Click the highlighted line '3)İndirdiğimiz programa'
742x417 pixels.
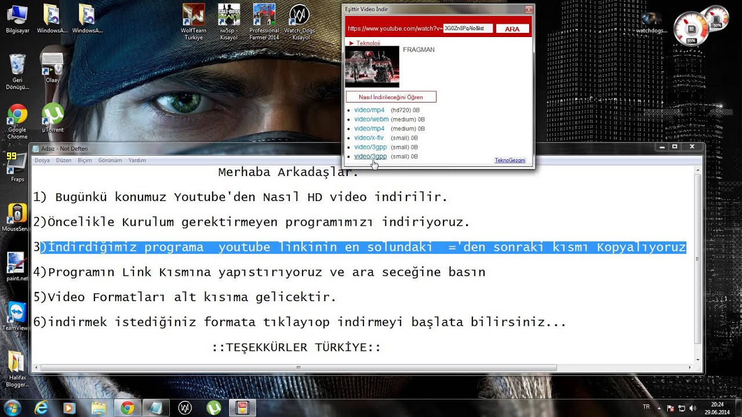tap(359, 247)
